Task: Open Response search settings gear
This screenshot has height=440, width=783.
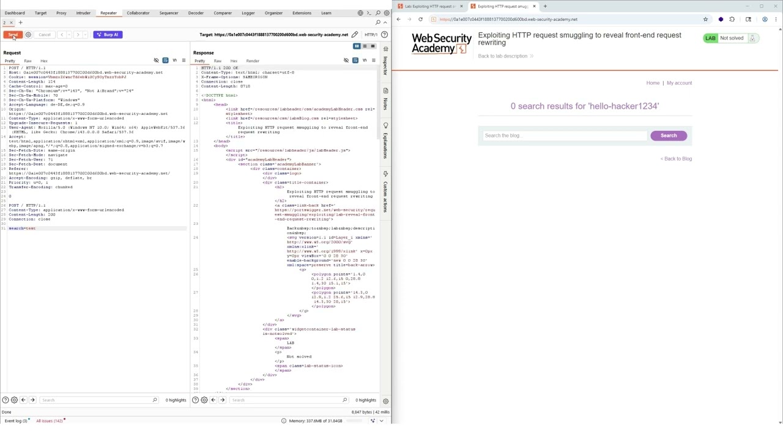Action: (204, 400)
